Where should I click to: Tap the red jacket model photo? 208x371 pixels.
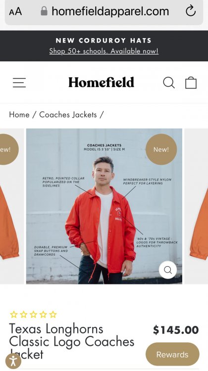[x=104, y=206]
